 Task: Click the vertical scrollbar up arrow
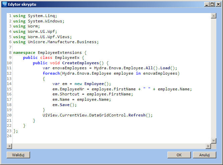click(213, 16)
